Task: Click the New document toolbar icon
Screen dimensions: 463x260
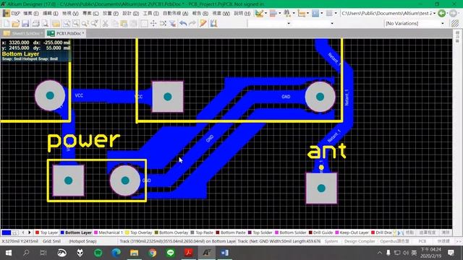Action: tap(7, 23)
